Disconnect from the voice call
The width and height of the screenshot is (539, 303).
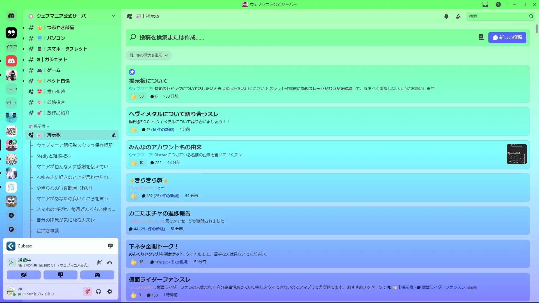110,263
